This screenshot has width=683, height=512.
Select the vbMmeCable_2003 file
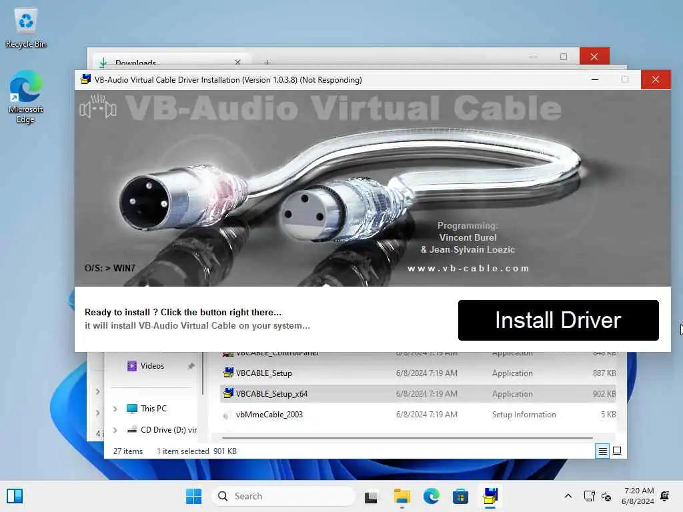pyautogui.click(x=269, y=415)
